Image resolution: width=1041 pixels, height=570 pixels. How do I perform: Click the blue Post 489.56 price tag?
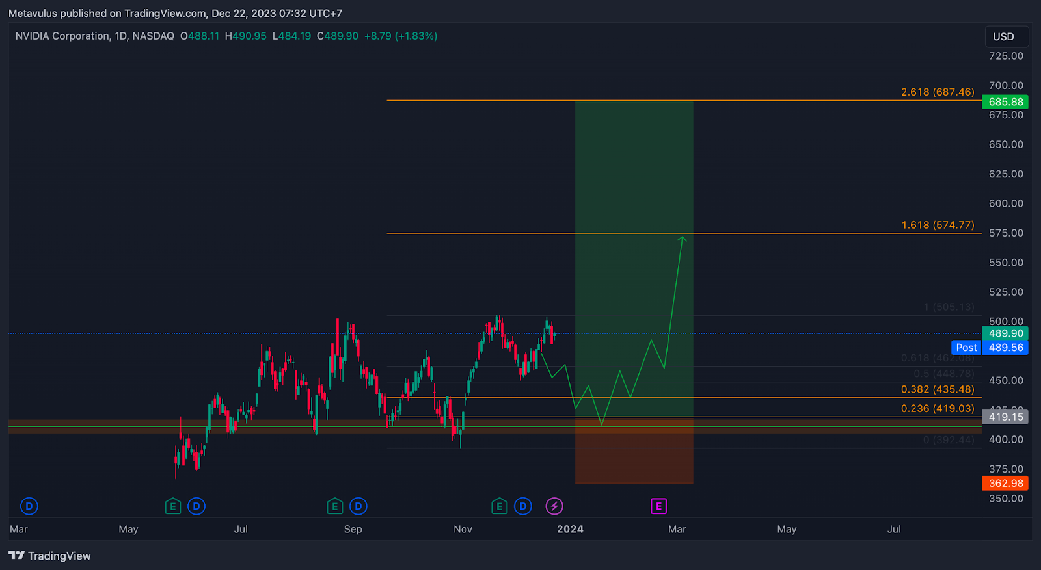point(990,348)
